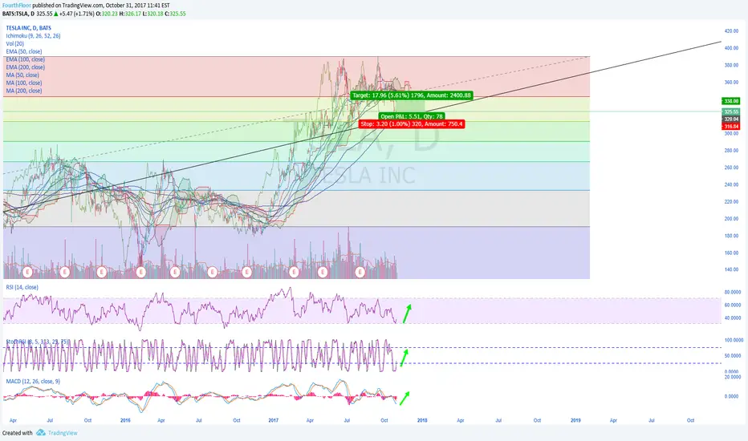This screenshot has height=441, width=748.
Task: Click the MACD 20.0000 scale label
Action: pyautogui.click(x=733, y=377)
